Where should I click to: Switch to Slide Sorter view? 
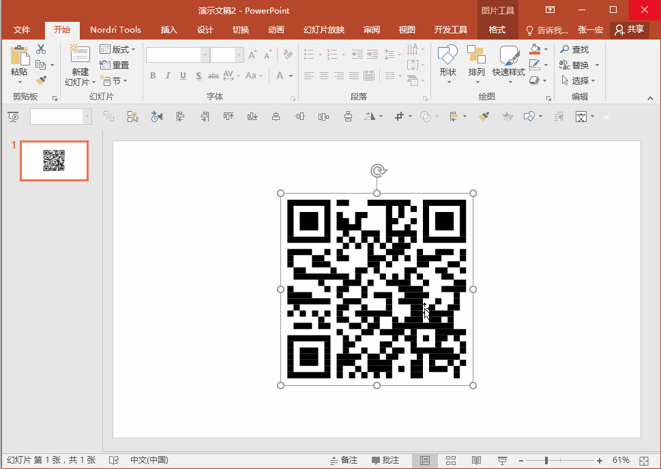451,460
